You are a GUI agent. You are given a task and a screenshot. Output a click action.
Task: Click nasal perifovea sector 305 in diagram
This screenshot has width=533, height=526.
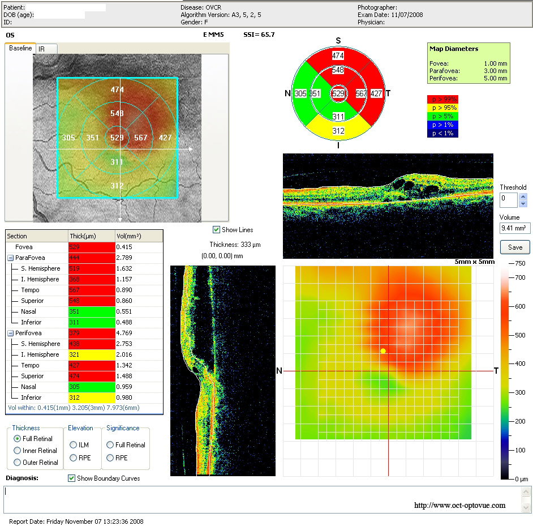300,93
